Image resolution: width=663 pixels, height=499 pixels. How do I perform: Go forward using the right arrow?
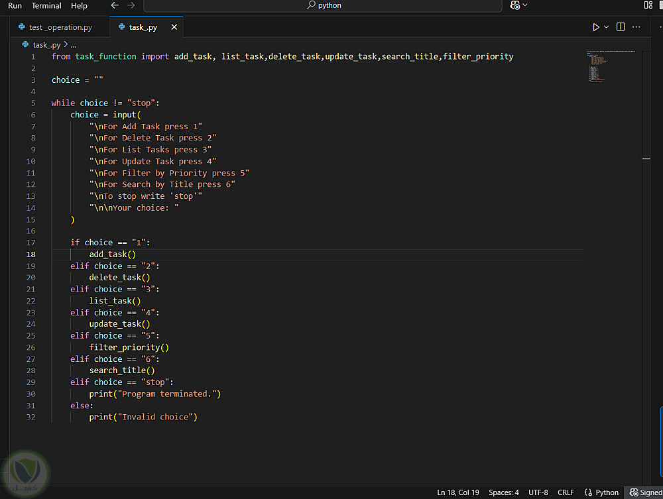(131, 5)
